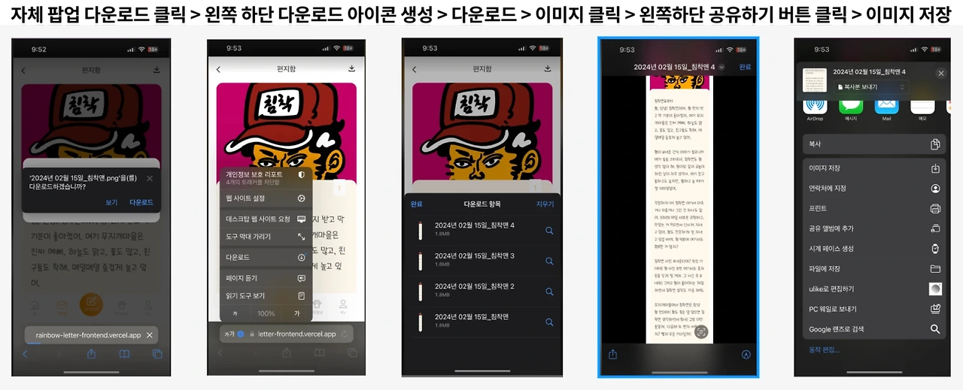Viewport: 963px width, 390px height.
Task: Tap 편지함 download icon on Safari-menu screen
Action: click(x=351, y=69)
